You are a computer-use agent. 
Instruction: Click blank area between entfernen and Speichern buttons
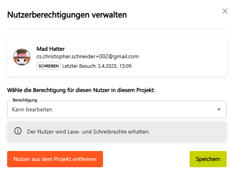click(146, 159)
